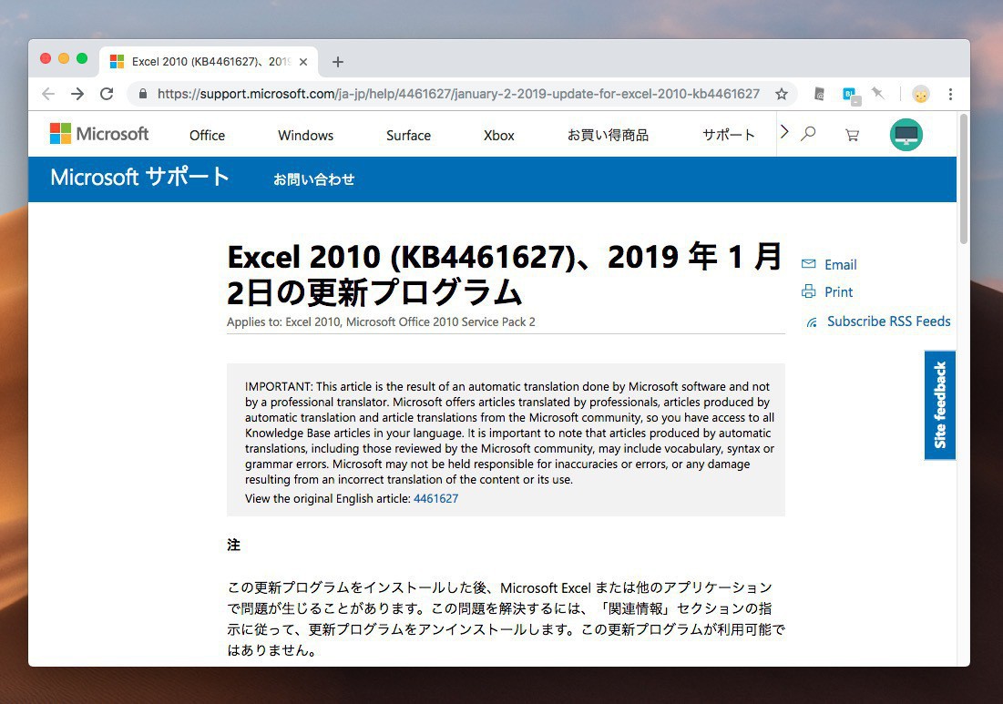Open the Chrome three-dot menu
This screenshot has height=704, width=1003.
tap(950, 94)
